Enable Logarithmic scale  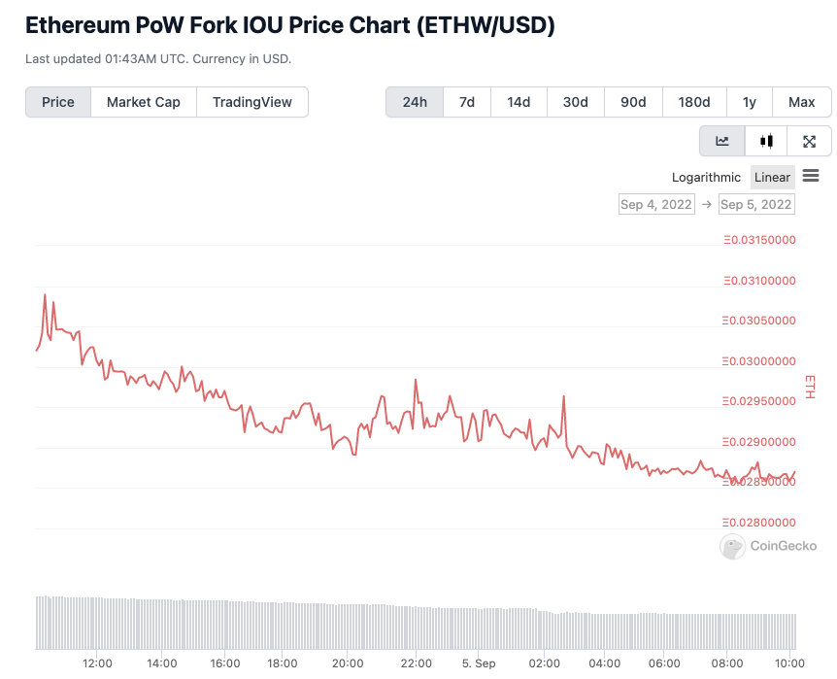(706, 177)
